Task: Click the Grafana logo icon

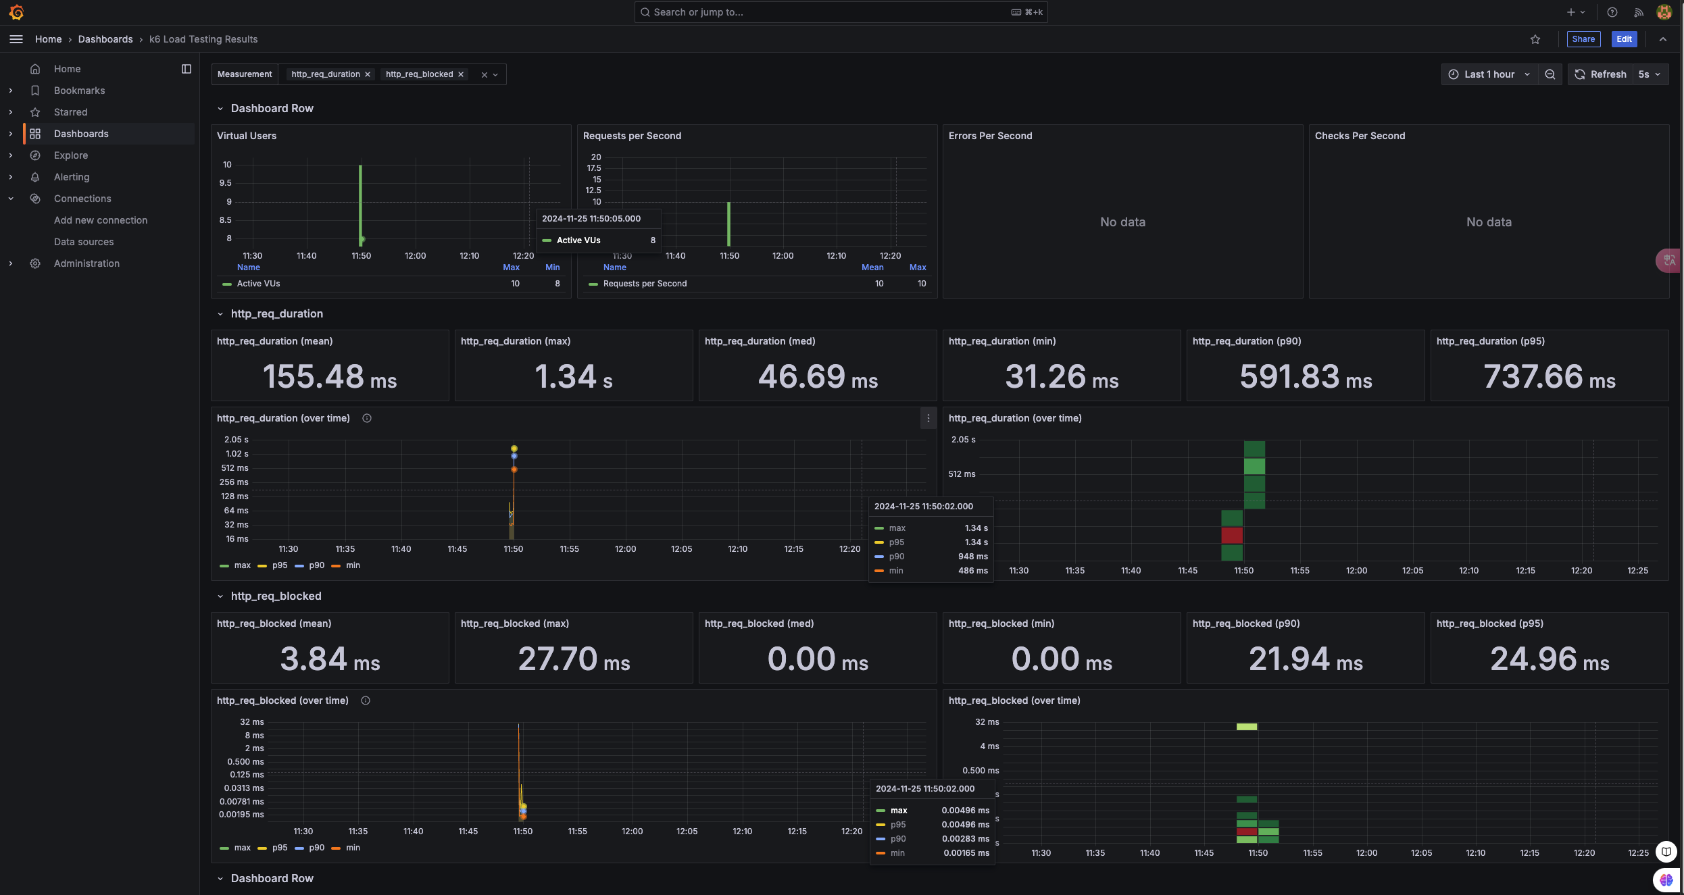Action: (x=16, y=12)
